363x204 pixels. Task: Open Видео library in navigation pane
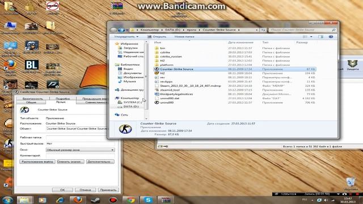pyautogui.click(x=128, y=69)
